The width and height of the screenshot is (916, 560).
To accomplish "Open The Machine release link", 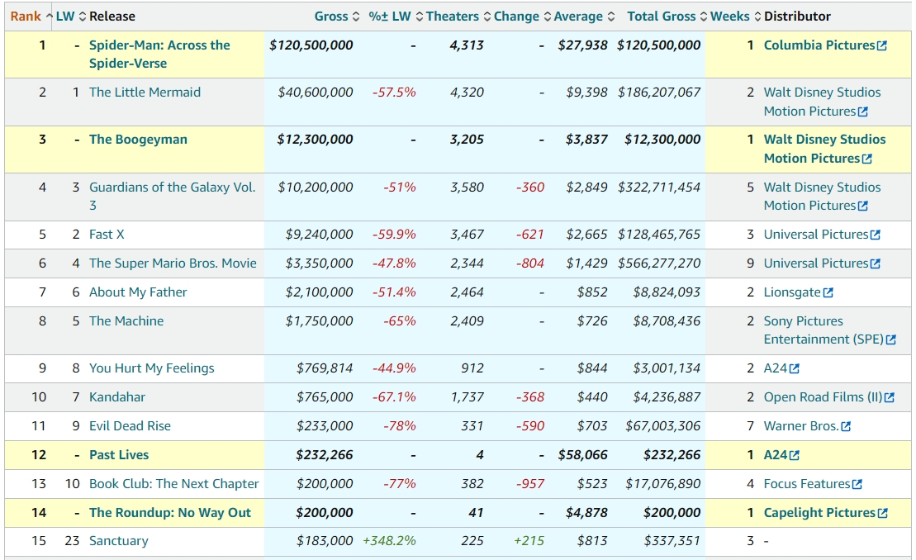I will 126,321.
